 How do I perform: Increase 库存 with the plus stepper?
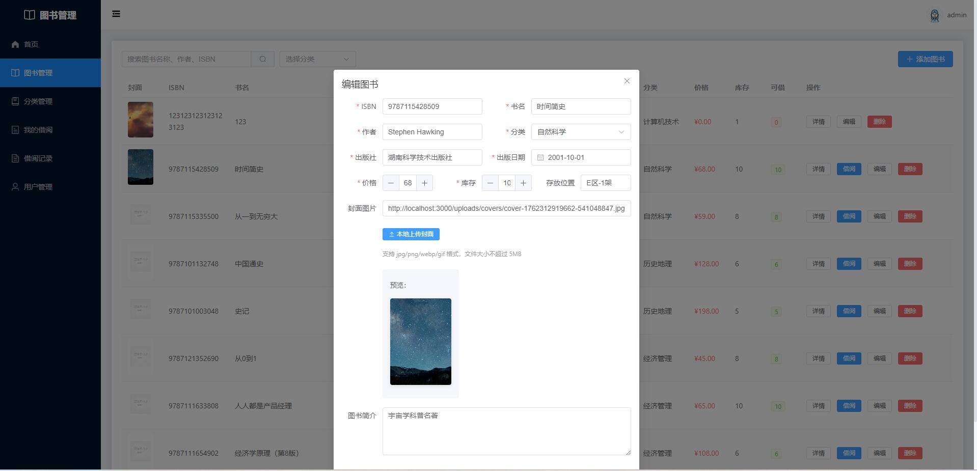coord(523,183)
